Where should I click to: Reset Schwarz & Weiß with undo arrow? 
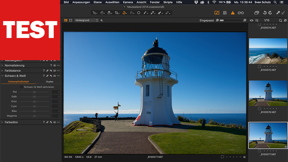tap(51, 76)
